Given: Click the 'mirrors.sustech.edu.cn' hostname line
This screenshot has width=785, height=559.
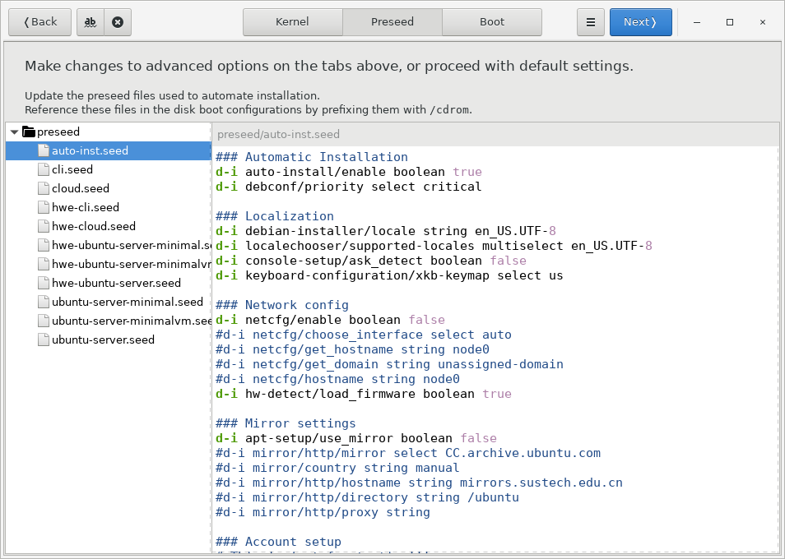Looking at the screenshot, I should tap(419, 483).
